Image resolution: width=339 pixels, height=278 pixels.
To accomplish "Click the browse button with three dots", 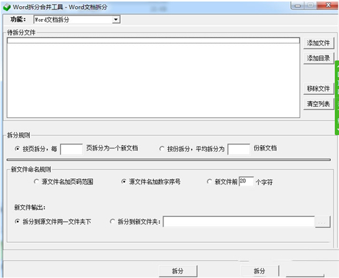I will tap(322, 222).
